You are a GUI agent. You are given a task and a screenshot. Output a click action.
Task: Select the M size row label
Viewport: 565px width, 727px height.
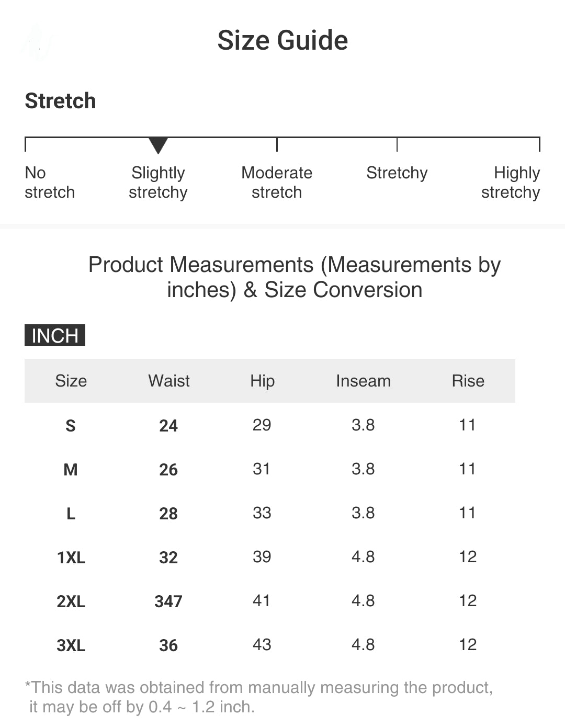pyautogui.click(x=71, y=470)
